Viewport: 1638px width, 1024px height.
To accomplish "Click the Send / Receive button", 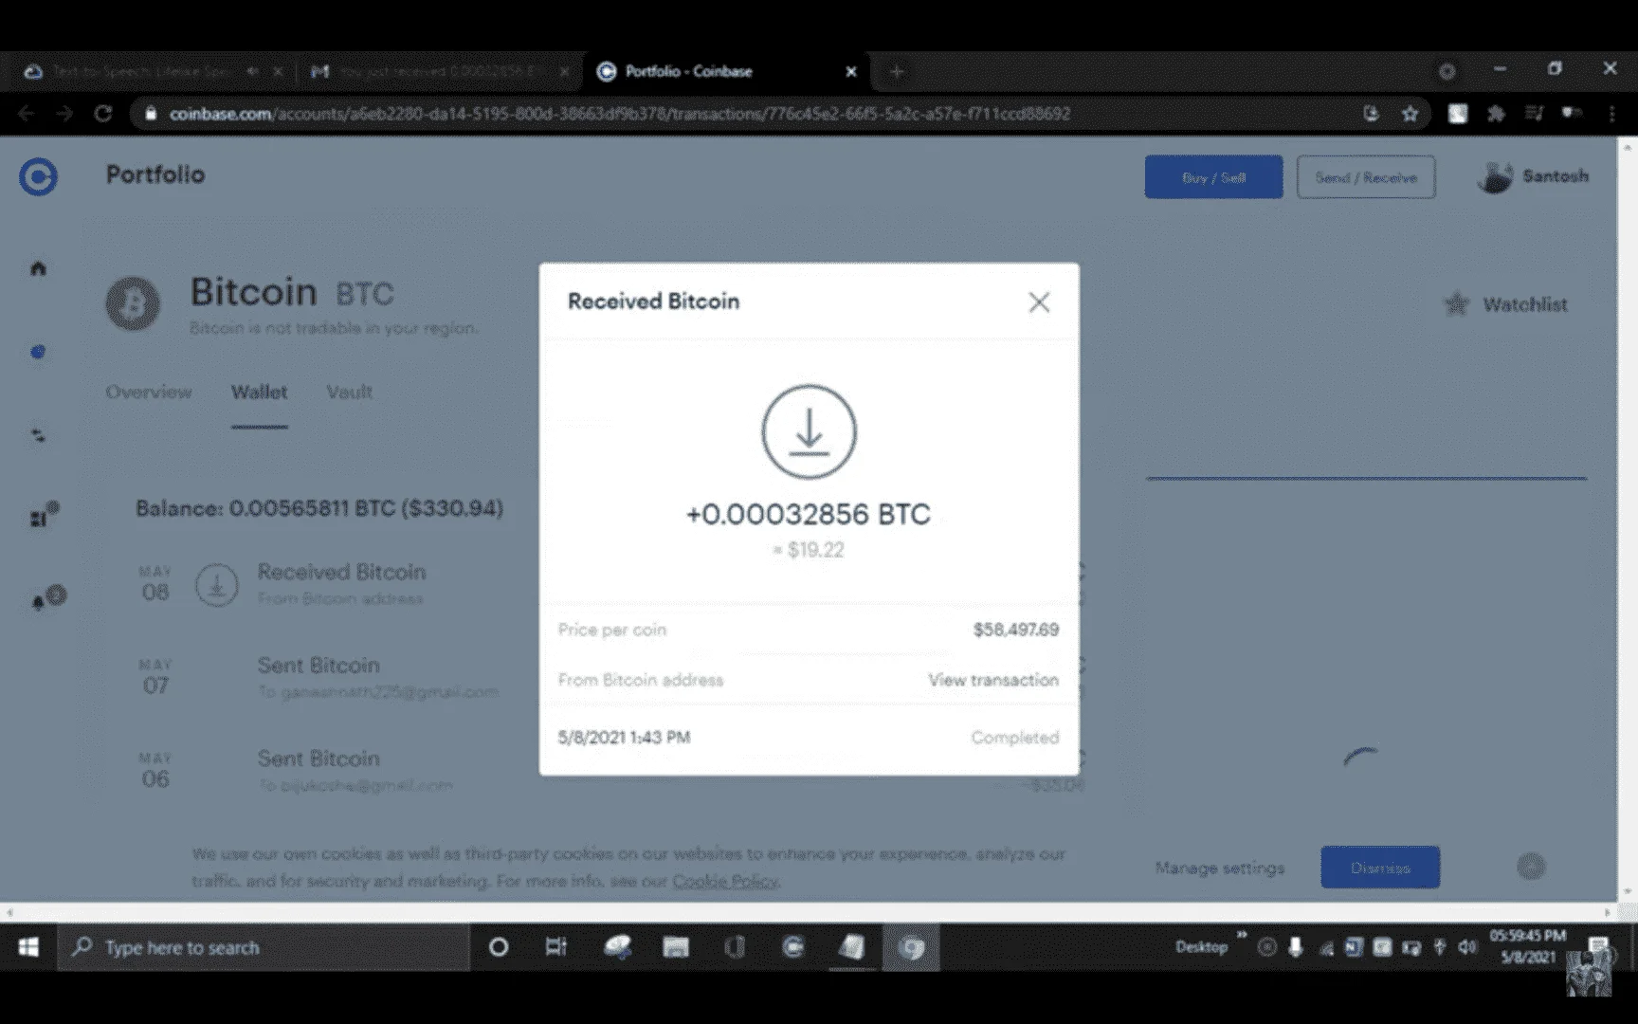I will (1366, 177).
